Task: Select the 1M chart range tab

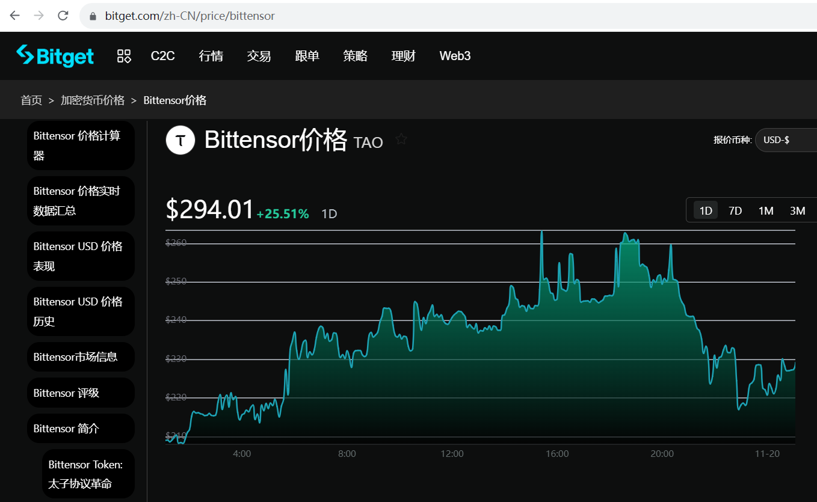Action: pyautogui.click(x=766, y=210)
